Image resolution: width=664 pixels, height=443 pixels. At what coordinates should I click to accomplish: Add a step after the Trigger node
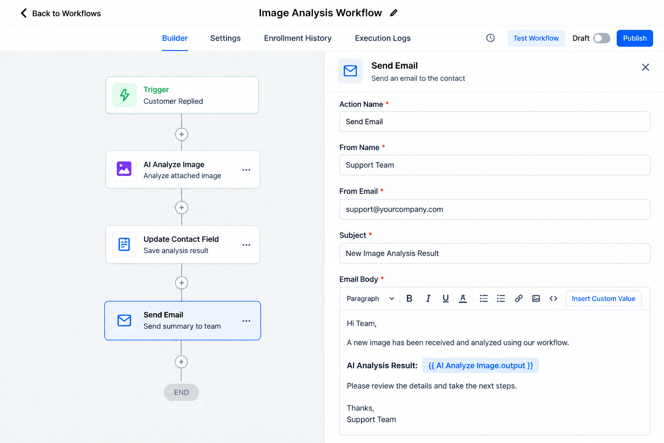click(x=182, y=135)
